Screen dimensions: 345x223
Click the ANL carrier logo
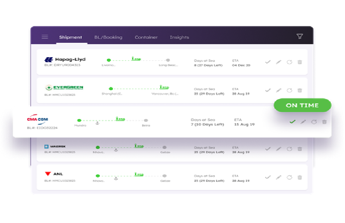[54, 174]
